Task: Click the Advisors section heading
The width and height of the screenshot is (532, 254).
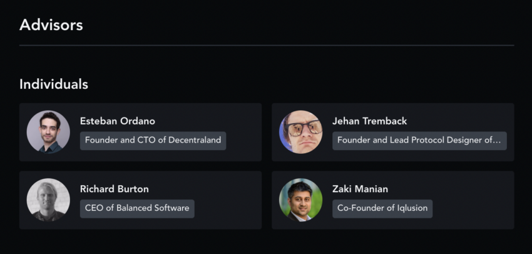Action: point(51,25)
